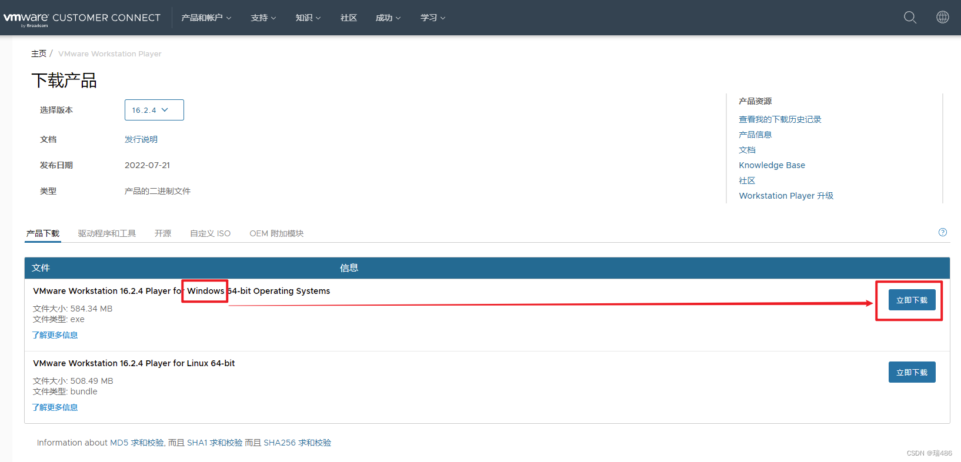Switch to 驱动程序和工具 tab
The image size is (961, 462).
(107, 233)
